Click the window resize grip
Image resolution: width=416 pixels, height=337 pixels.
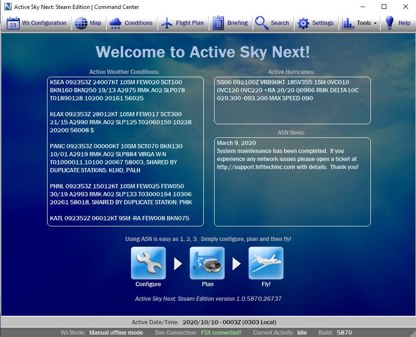(413, 334)
